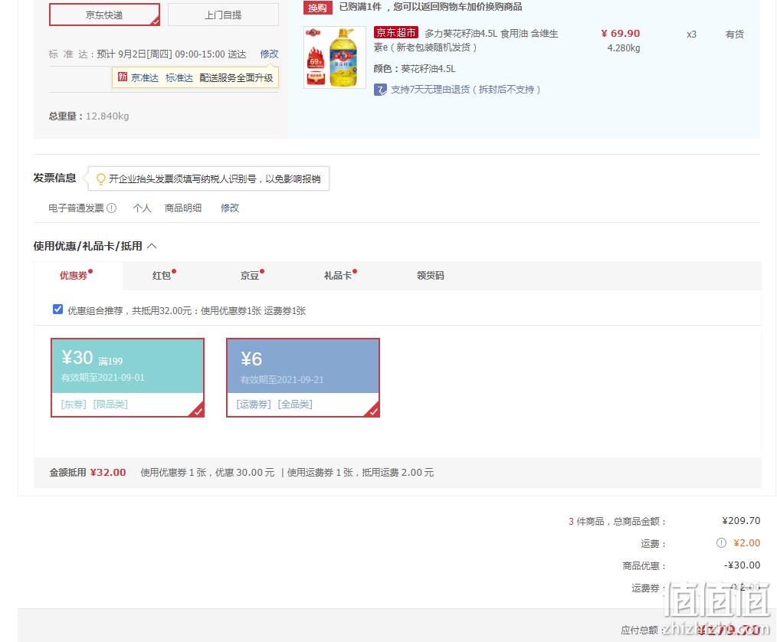Select the 总重量 12.840kg text
777x642 pixels.
(x=89, y=116)
